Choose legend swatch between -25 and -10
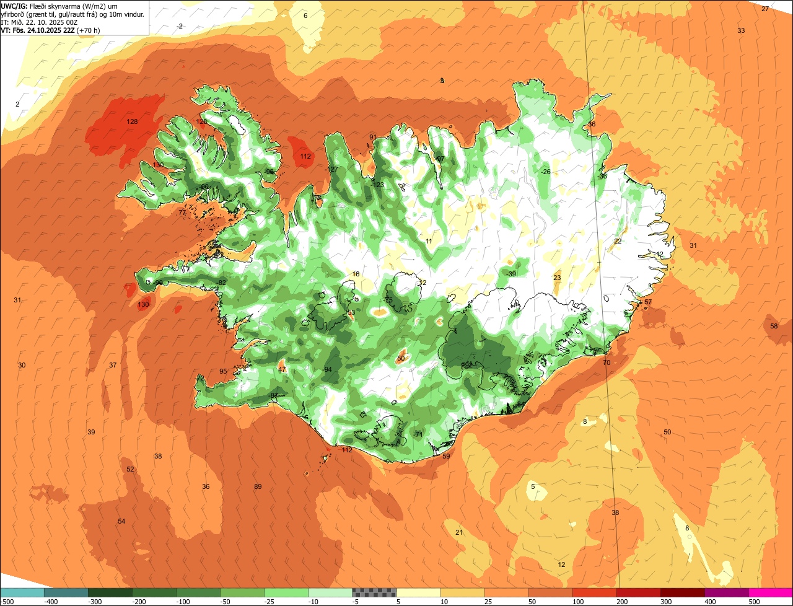 point(286,592)
